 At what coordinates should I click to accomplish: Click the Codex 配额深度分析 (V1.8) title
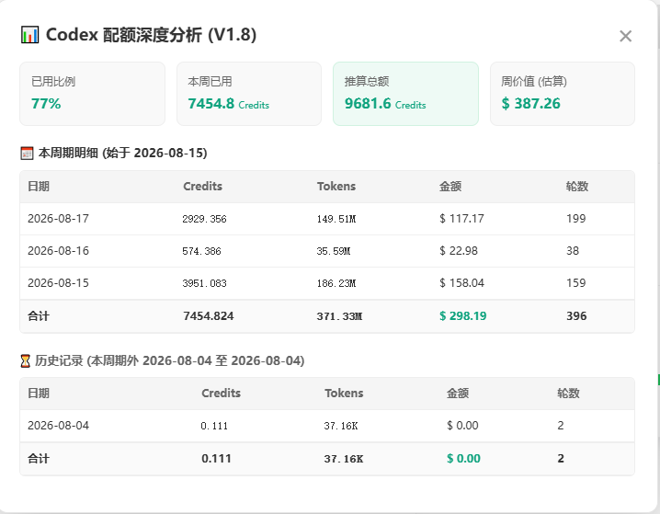(151, 35)
